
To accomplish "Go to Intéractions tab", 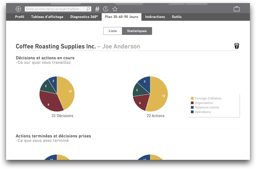I will (x=155, y=17).
